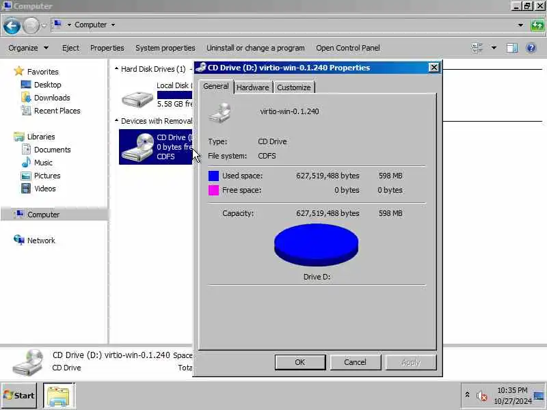The height and width of the screenshot is (410, 547).
Task: Click the Help question mark icon
Action: pyautogui.click(x=531, y=48)
